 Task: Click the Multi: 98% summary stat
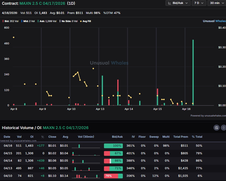tap(93, 13)
